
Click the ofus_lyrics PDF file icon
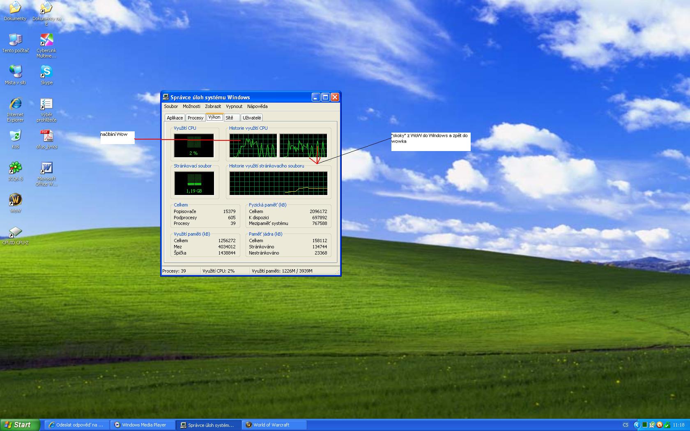pyautogui.click(x=46, y=136)
